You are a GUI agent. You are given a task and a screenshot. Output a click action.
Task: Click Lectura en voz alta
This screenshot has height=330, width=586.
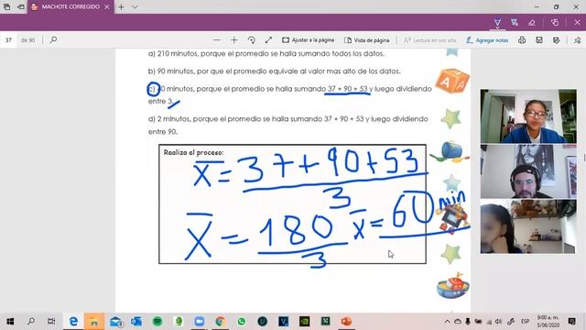point(430,40)
